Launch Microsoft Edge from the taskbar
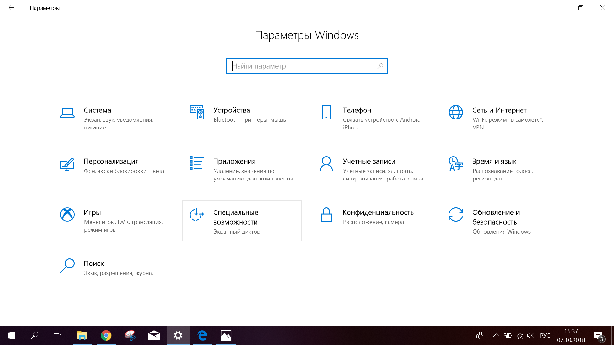This screenshot has width=614, height=345. click(x=202, y=335)
